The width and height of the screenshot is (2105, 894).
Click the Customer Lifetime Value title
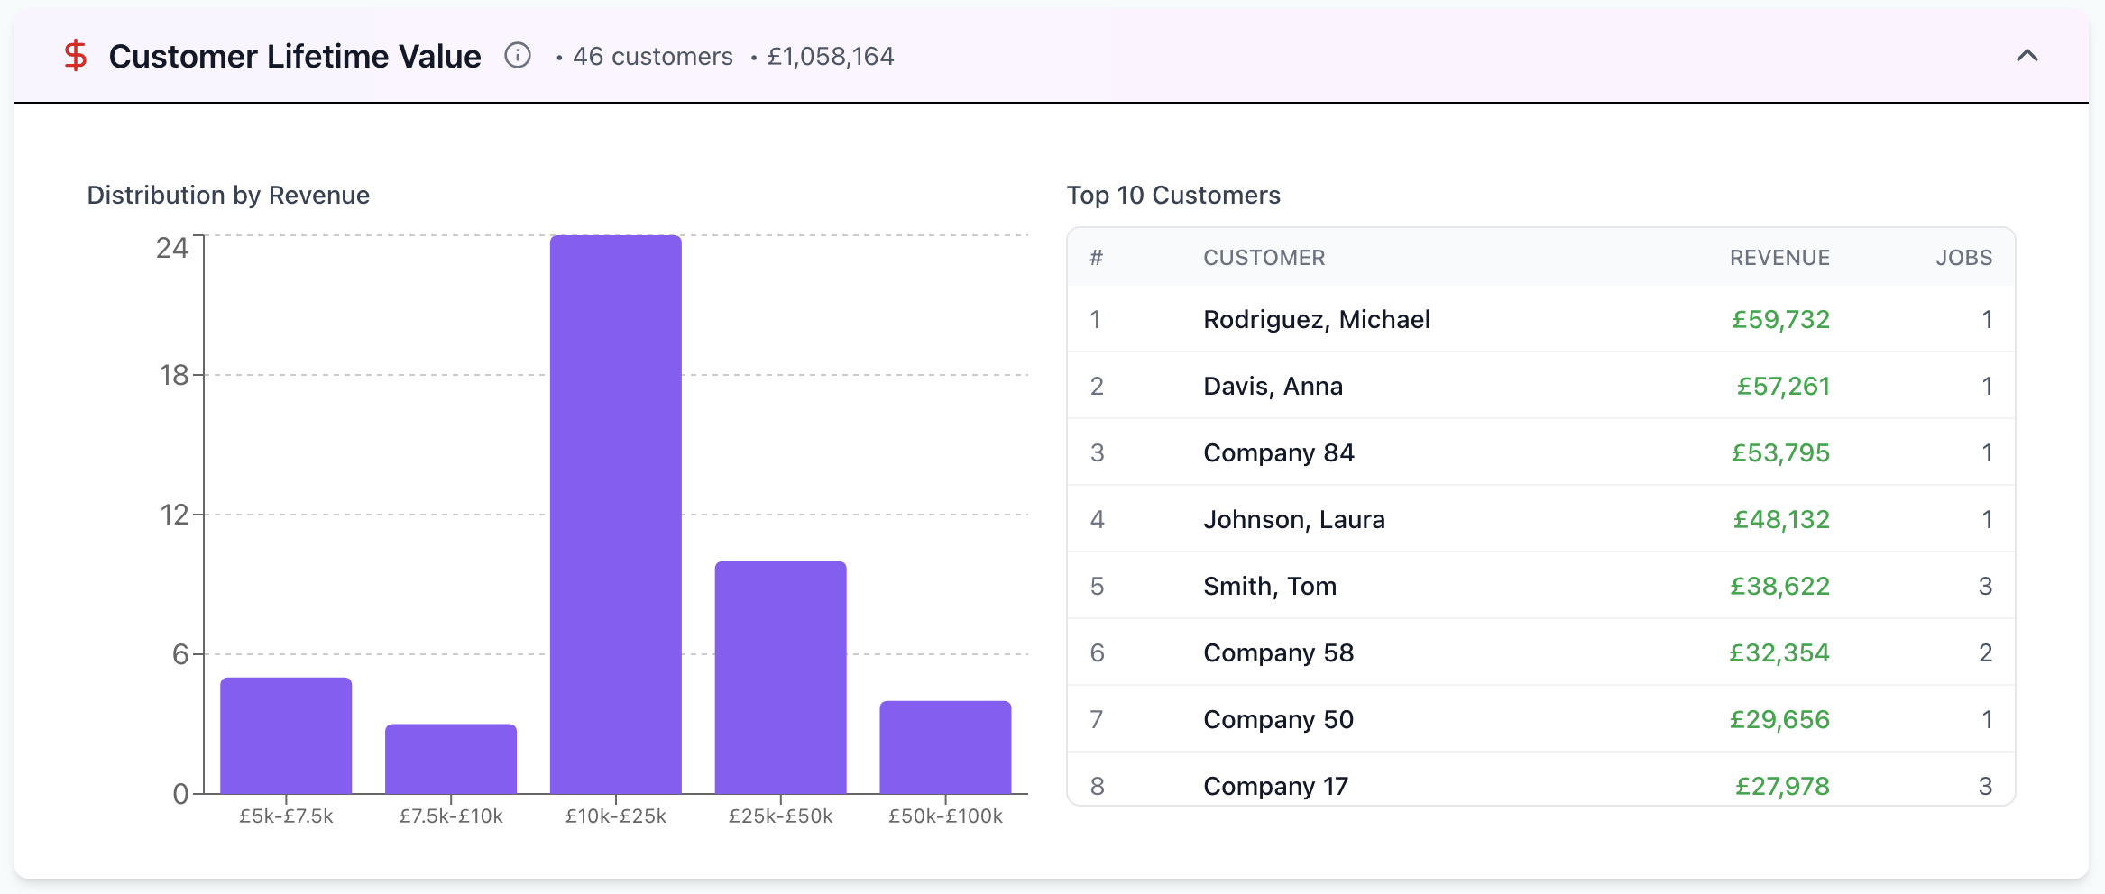click(295, 56)
